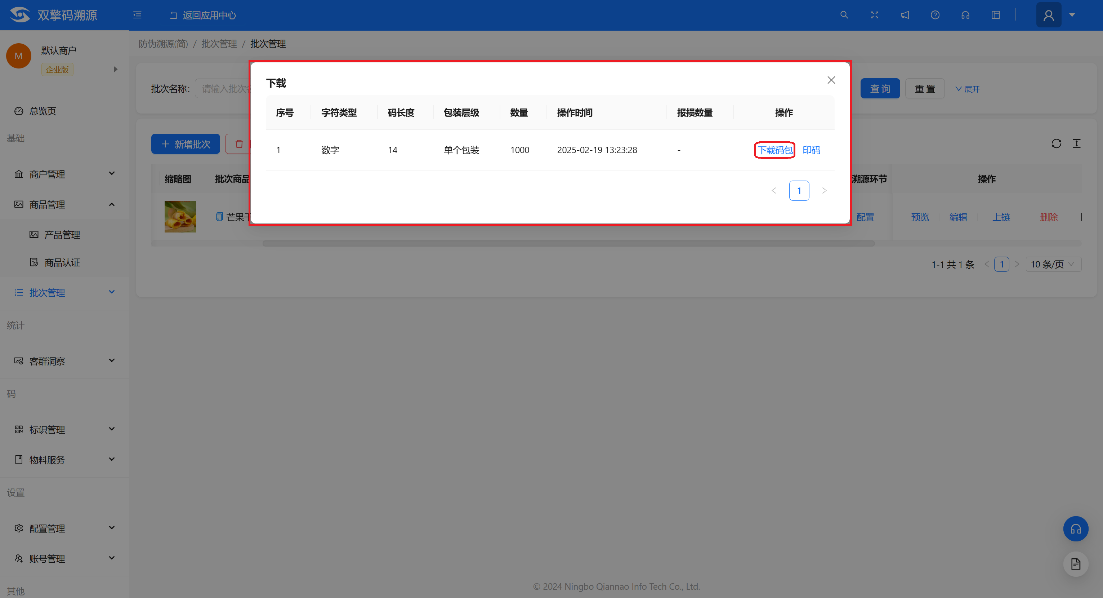The image size is (1103, 598).
Task: Close the 下载 dialog
Action: [x=831, y=80]
